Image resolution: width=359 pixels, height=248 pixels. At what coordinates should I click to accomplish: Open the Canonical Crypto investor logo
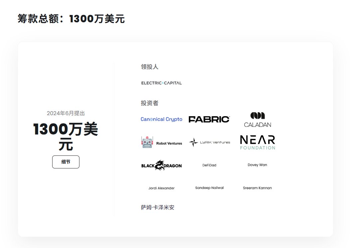(162, 119)
